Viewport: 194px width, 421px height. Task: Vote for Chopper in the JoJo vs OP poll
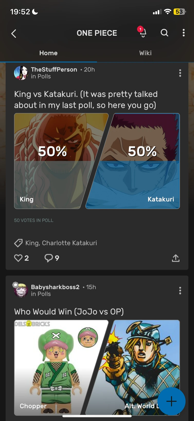(61, 366)
